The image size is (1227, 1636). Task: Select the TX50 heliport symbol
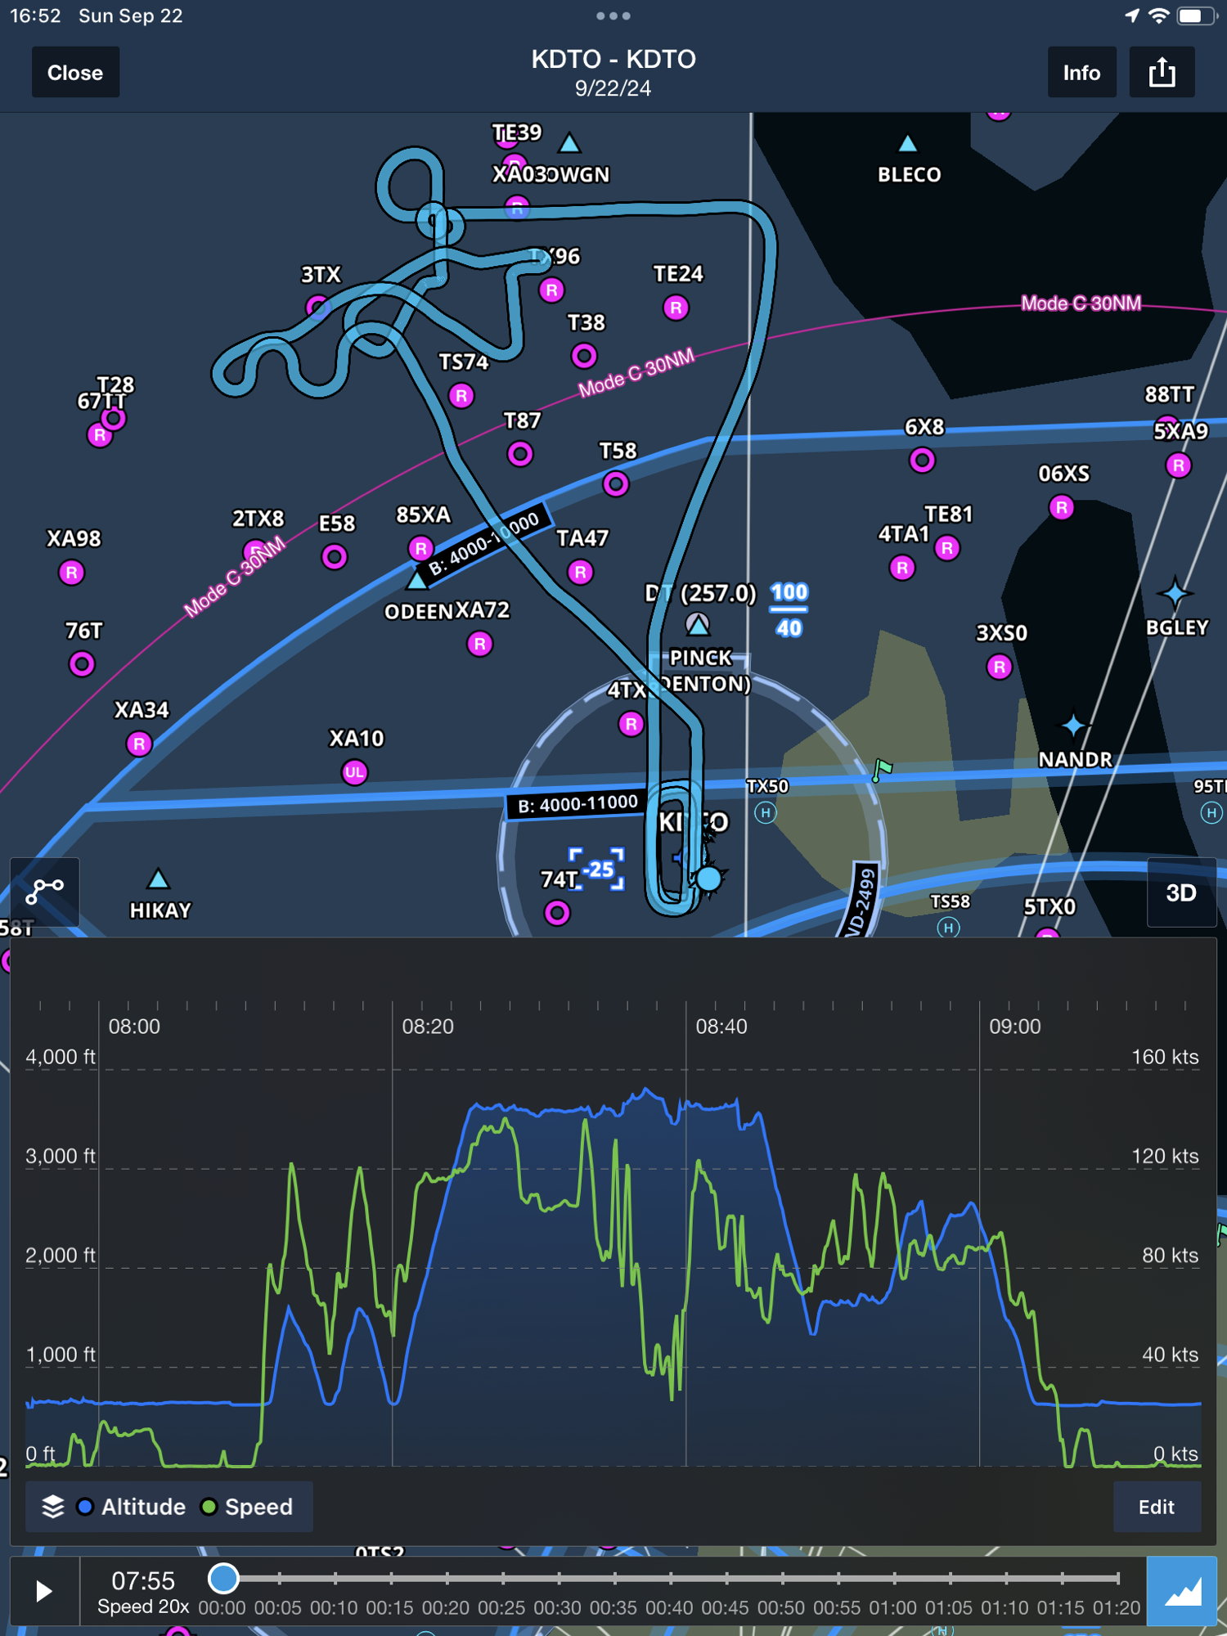(x=766, y=812)
